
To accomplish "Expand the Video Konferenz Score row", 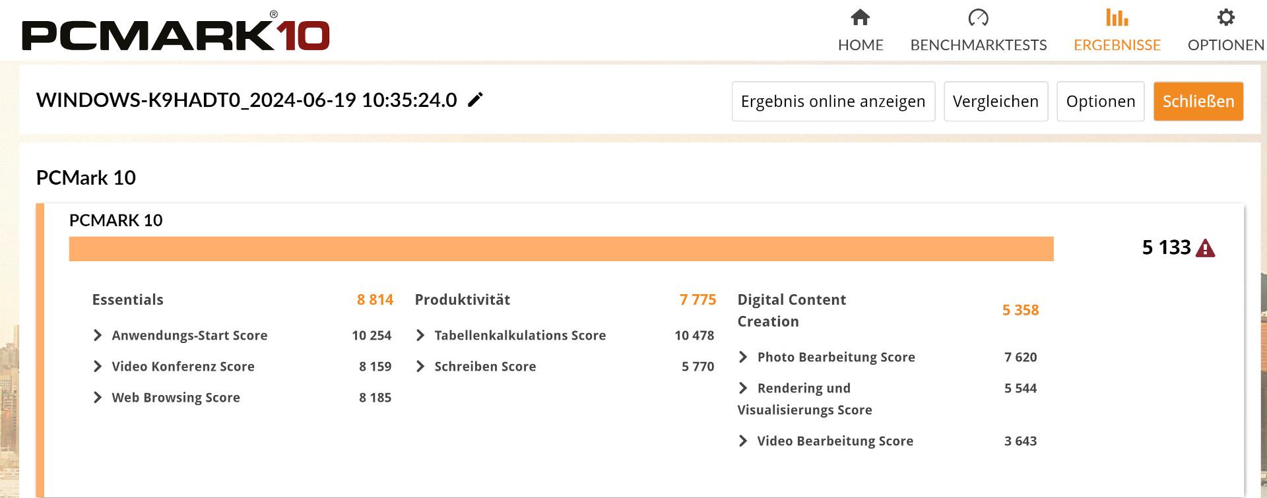I will coord(98,366).
